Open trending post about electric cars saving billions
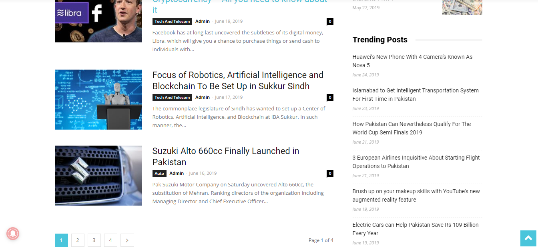538x248 pixels. [x=415, y=229]
